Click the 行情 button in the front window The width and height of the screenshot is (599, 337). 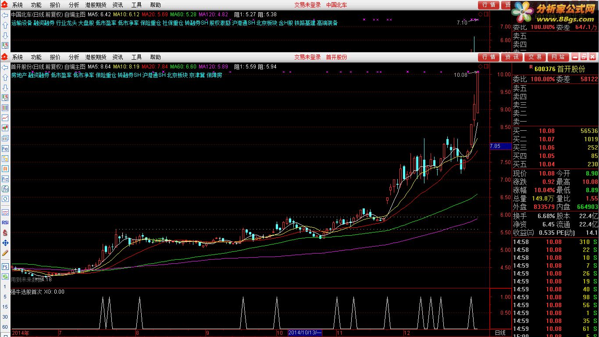tap(488, 57)
